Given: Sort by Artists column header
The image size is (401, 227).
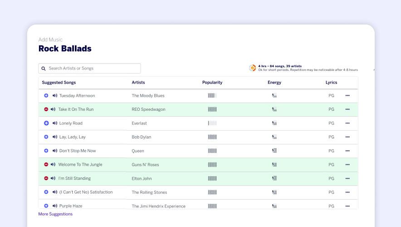Looking at the screenshot, I should (138, 83).
